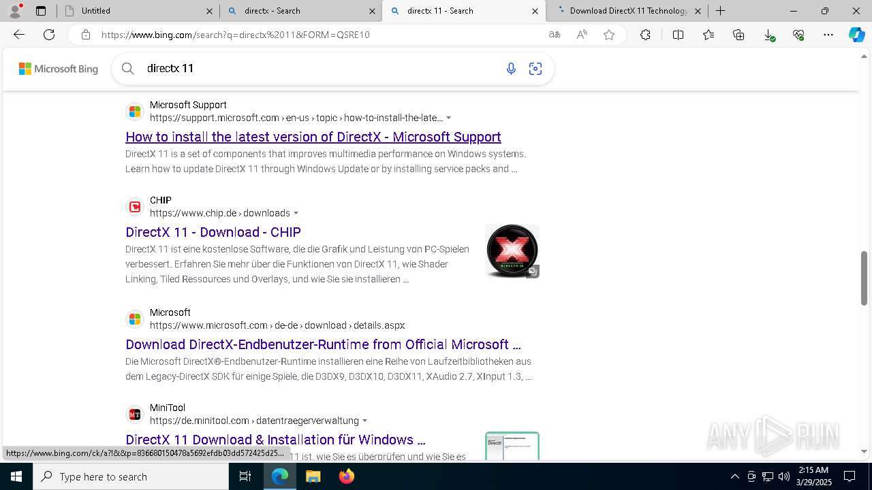Click the Windows taskbar search box
The width and height of the screenshot is (872, 490).
tap(131, 476)
